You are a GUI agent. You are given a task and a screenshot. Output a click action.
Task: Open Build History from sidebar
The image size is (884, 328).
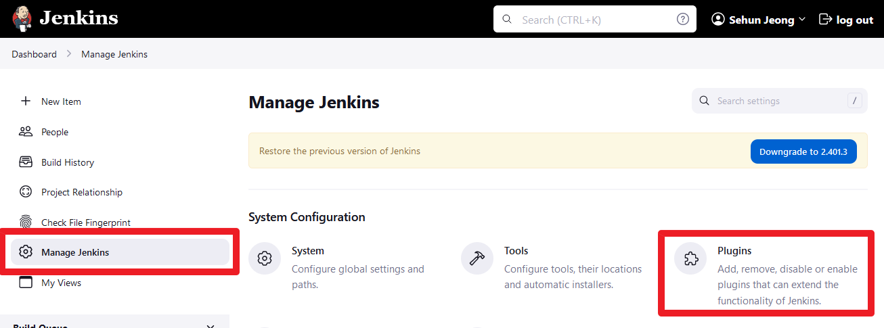[68, 162]
